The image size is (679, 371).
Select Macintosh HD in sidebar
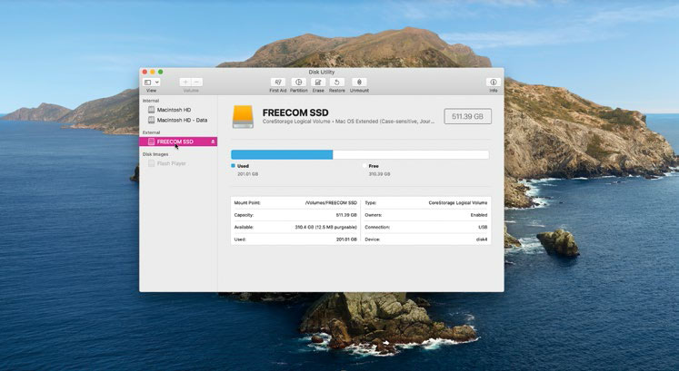tap(174, 110)
